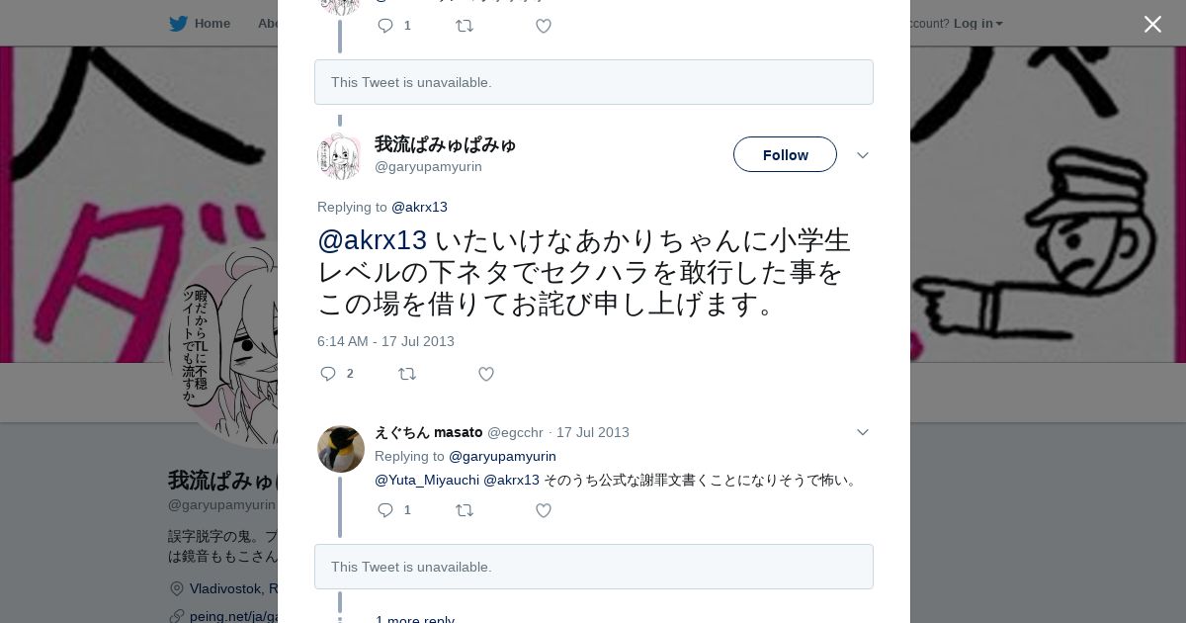
Task: Open the Log in dropdown
Action: 977,23
